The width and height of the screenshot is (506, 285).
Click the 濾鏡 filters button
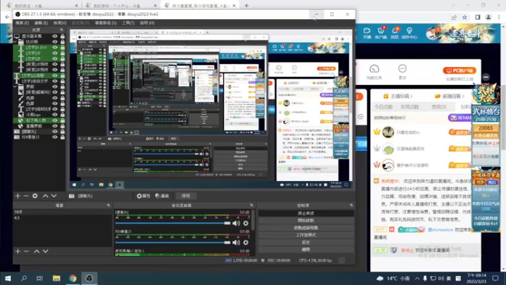click(x=162, y=196)
